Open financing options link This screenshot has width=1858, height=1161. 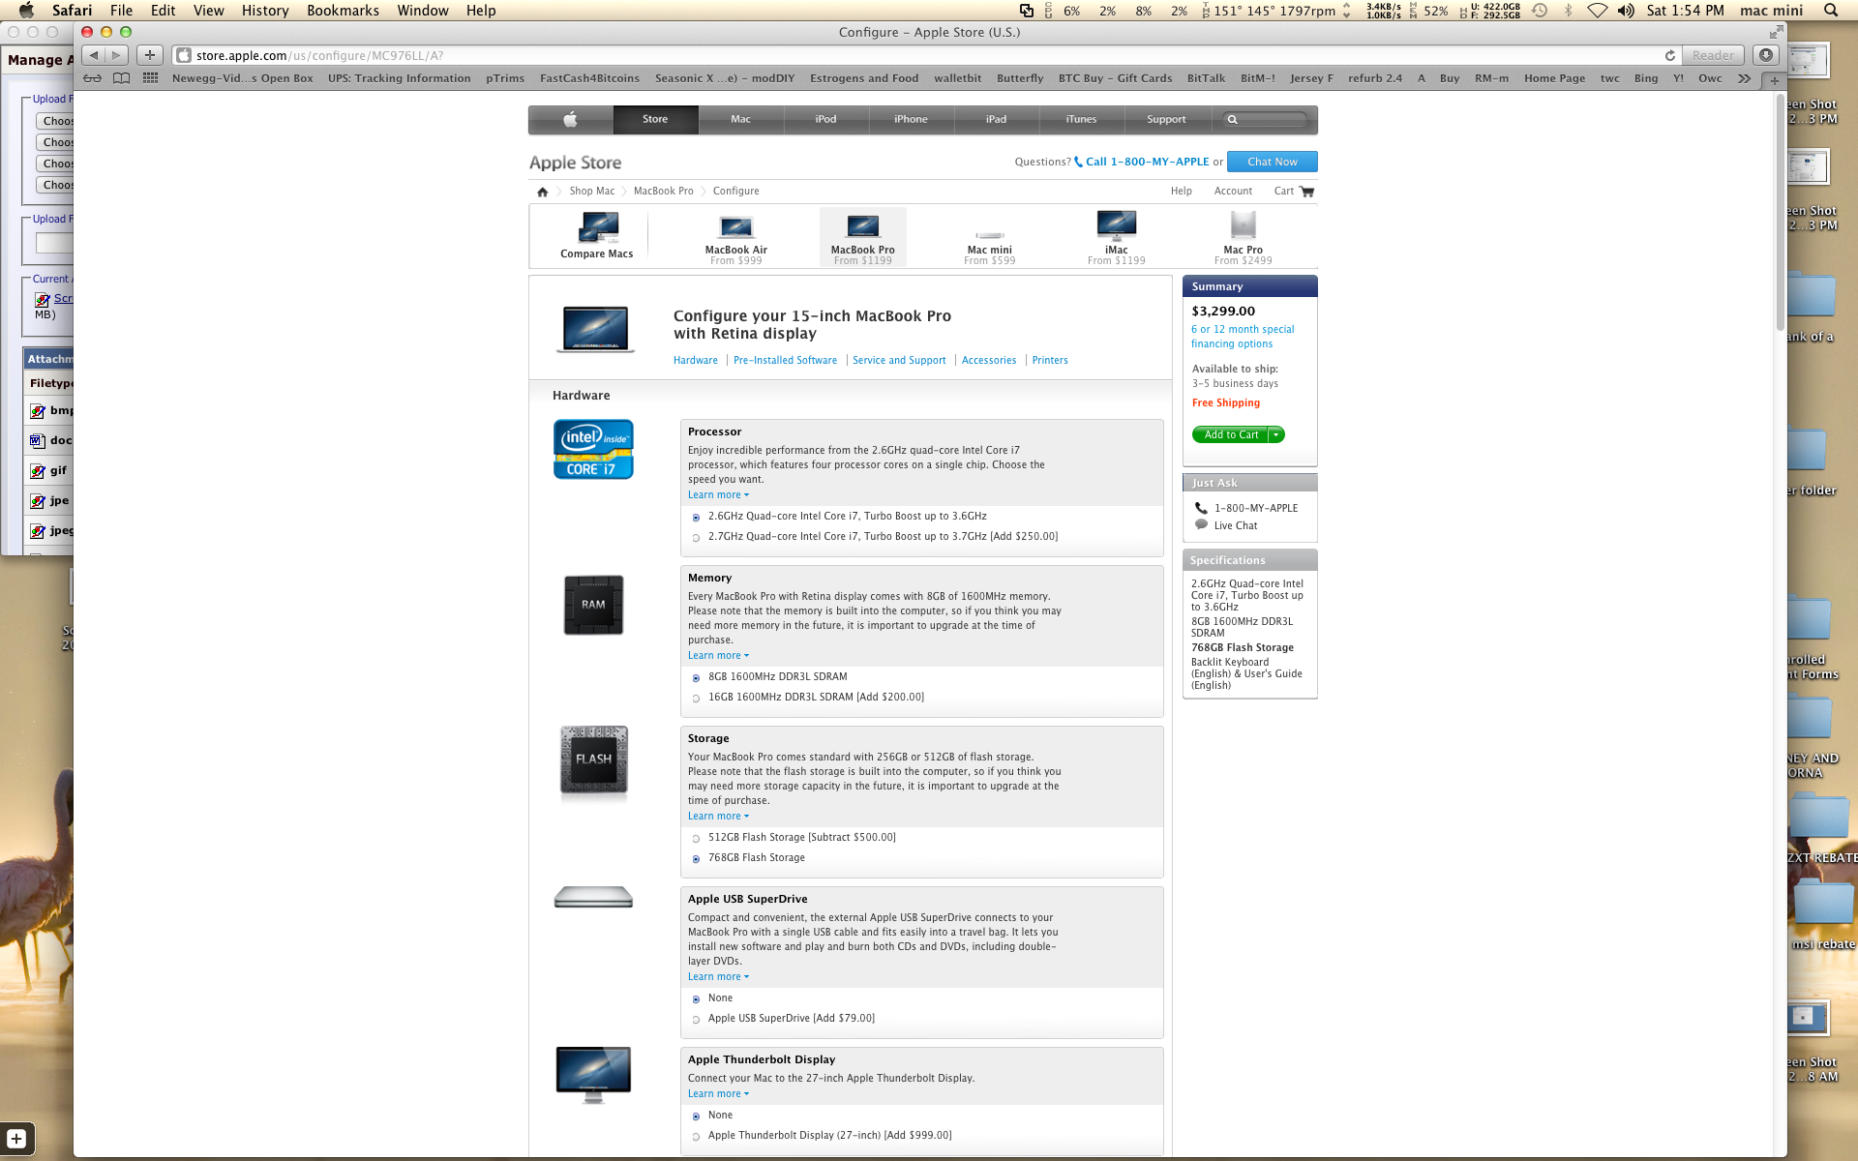tap(1243, 337)
